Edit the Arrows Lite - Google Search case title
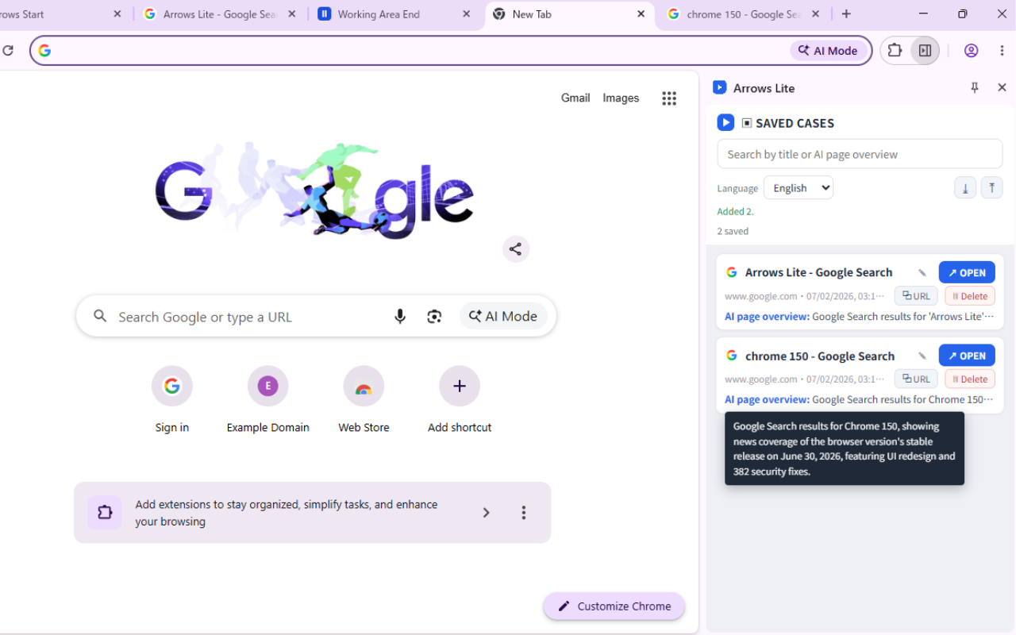Image resolution: width=1016 pixels, height=635 pixels. (x=922, y=273)
